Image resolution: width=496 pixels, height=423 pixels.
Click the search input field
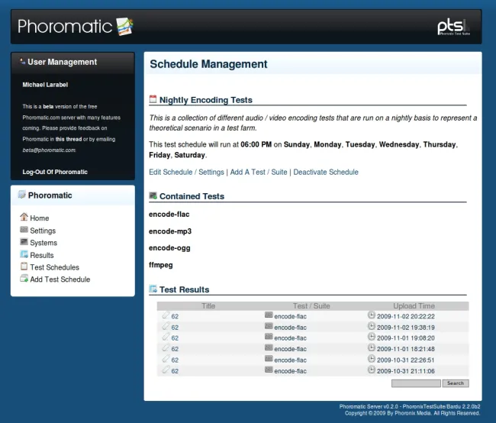click(x=416, y=383)
